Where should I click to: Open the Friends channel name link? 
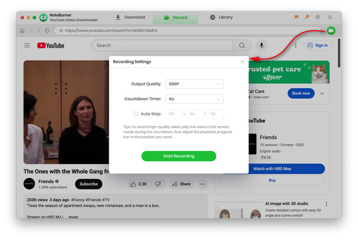[46, 181]
